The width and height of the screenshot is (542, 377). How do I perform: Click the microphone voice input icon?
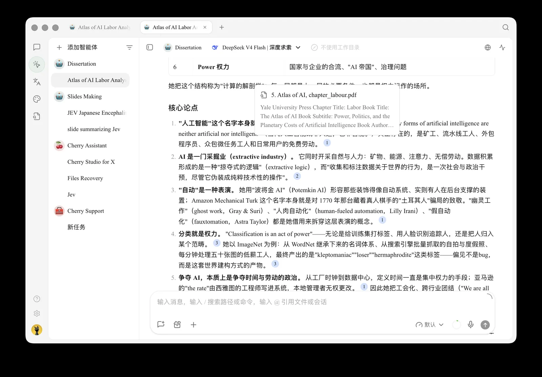click(x=471, y=324)
